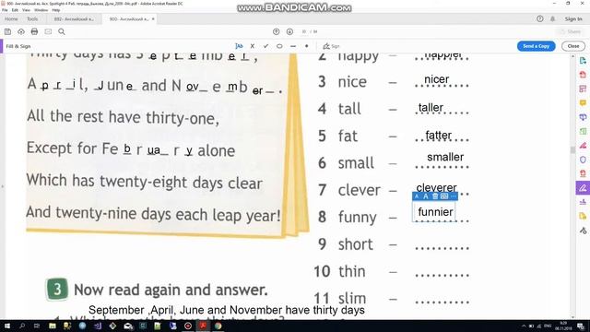The image size is (590, 332).
Task: Open the Edit menu
Action: point(15,10)
